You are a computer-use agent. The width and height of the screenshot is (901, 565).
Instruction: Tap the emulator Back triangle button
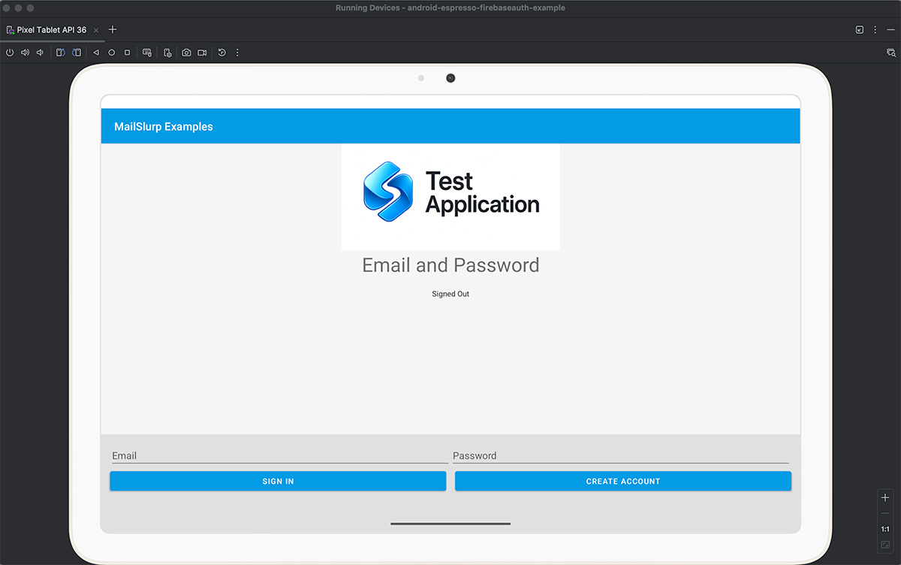click(96, 53)
